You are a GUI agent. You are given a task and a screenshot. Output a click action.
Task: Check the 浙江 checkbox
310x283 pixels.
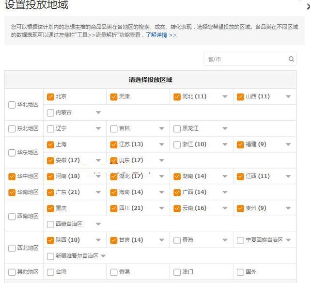pyautogui.click(x=177, y=144)
